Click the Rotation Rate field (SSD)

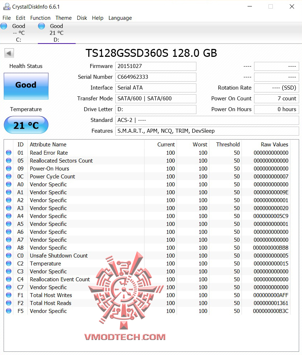pos(276,88)
